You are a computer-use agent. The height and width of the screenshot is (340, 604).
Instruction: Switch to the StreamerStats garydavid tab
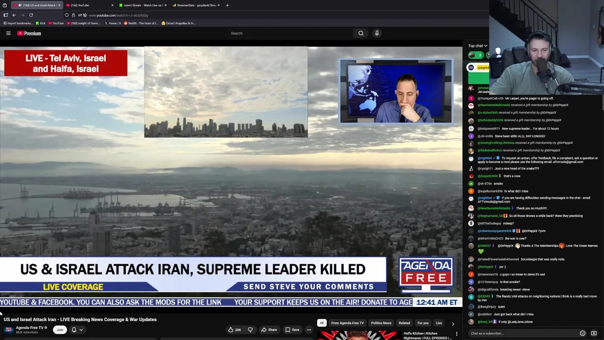tap(195, 5)
